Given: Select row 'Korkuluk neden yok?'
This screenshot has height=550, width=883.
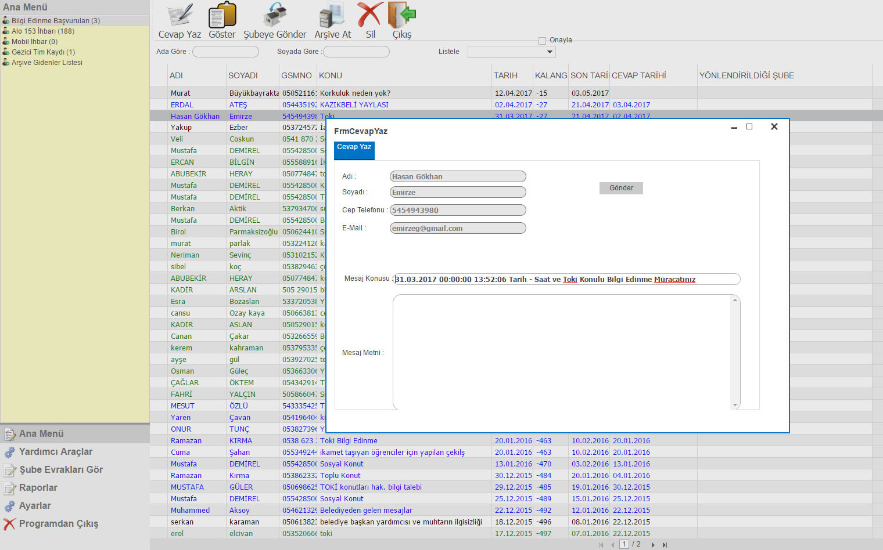Looking at the screenshot, I should [x=516, y=93].
